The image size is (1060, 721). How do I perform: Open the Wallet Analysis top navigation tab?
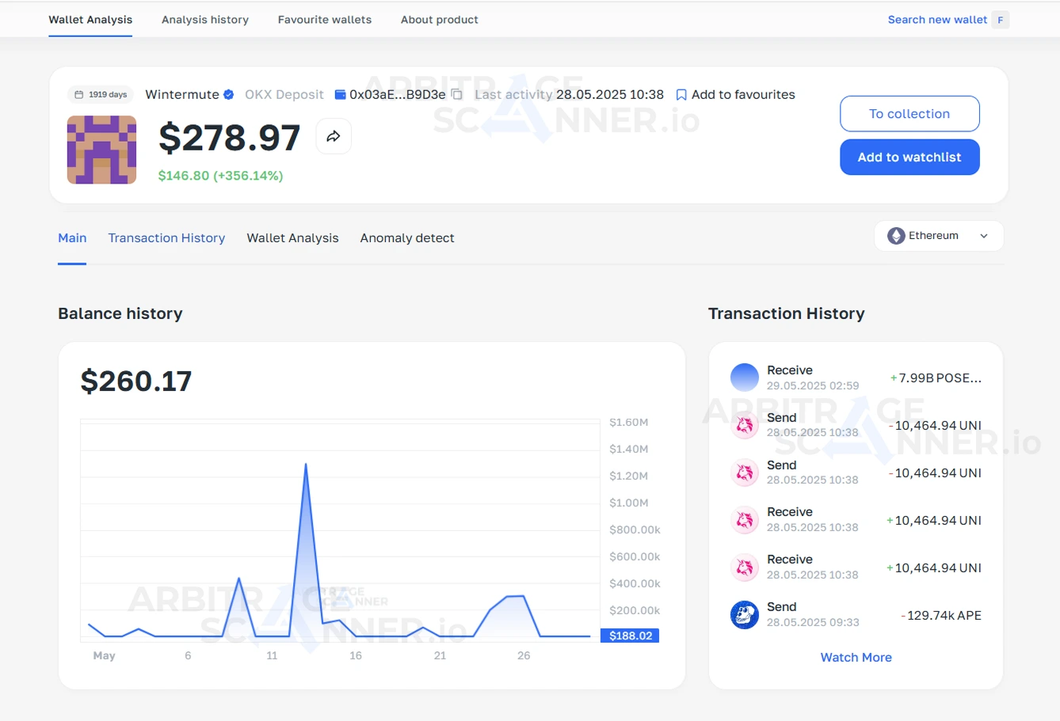pyautogui.click(x=90, y=20)
